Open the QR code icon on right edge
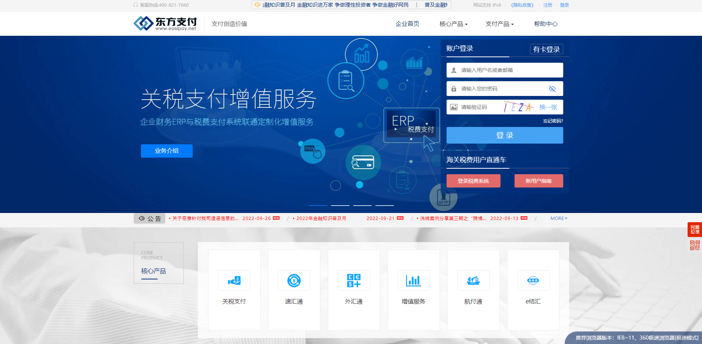The height and width of the screenshot is (344, 702). point(695,244)
